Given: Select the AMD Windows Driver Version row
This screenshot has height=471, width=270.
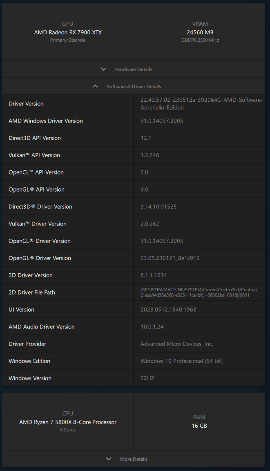Looking at the screenshot, I should click(133, 121).
